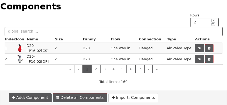
Task: Select page 4 in pagination
Action: point(113,69)
